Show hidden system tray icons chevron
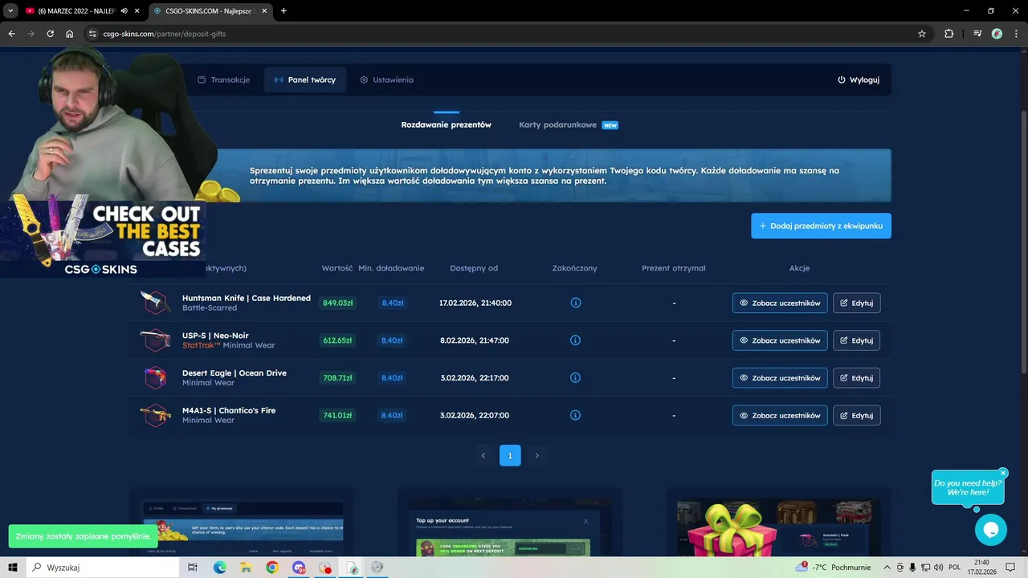The image size is (1028, 578). (x=887, y=568)
